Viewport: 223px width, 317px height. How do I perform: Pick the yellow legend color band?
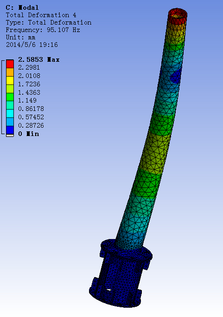pos(10,80)
